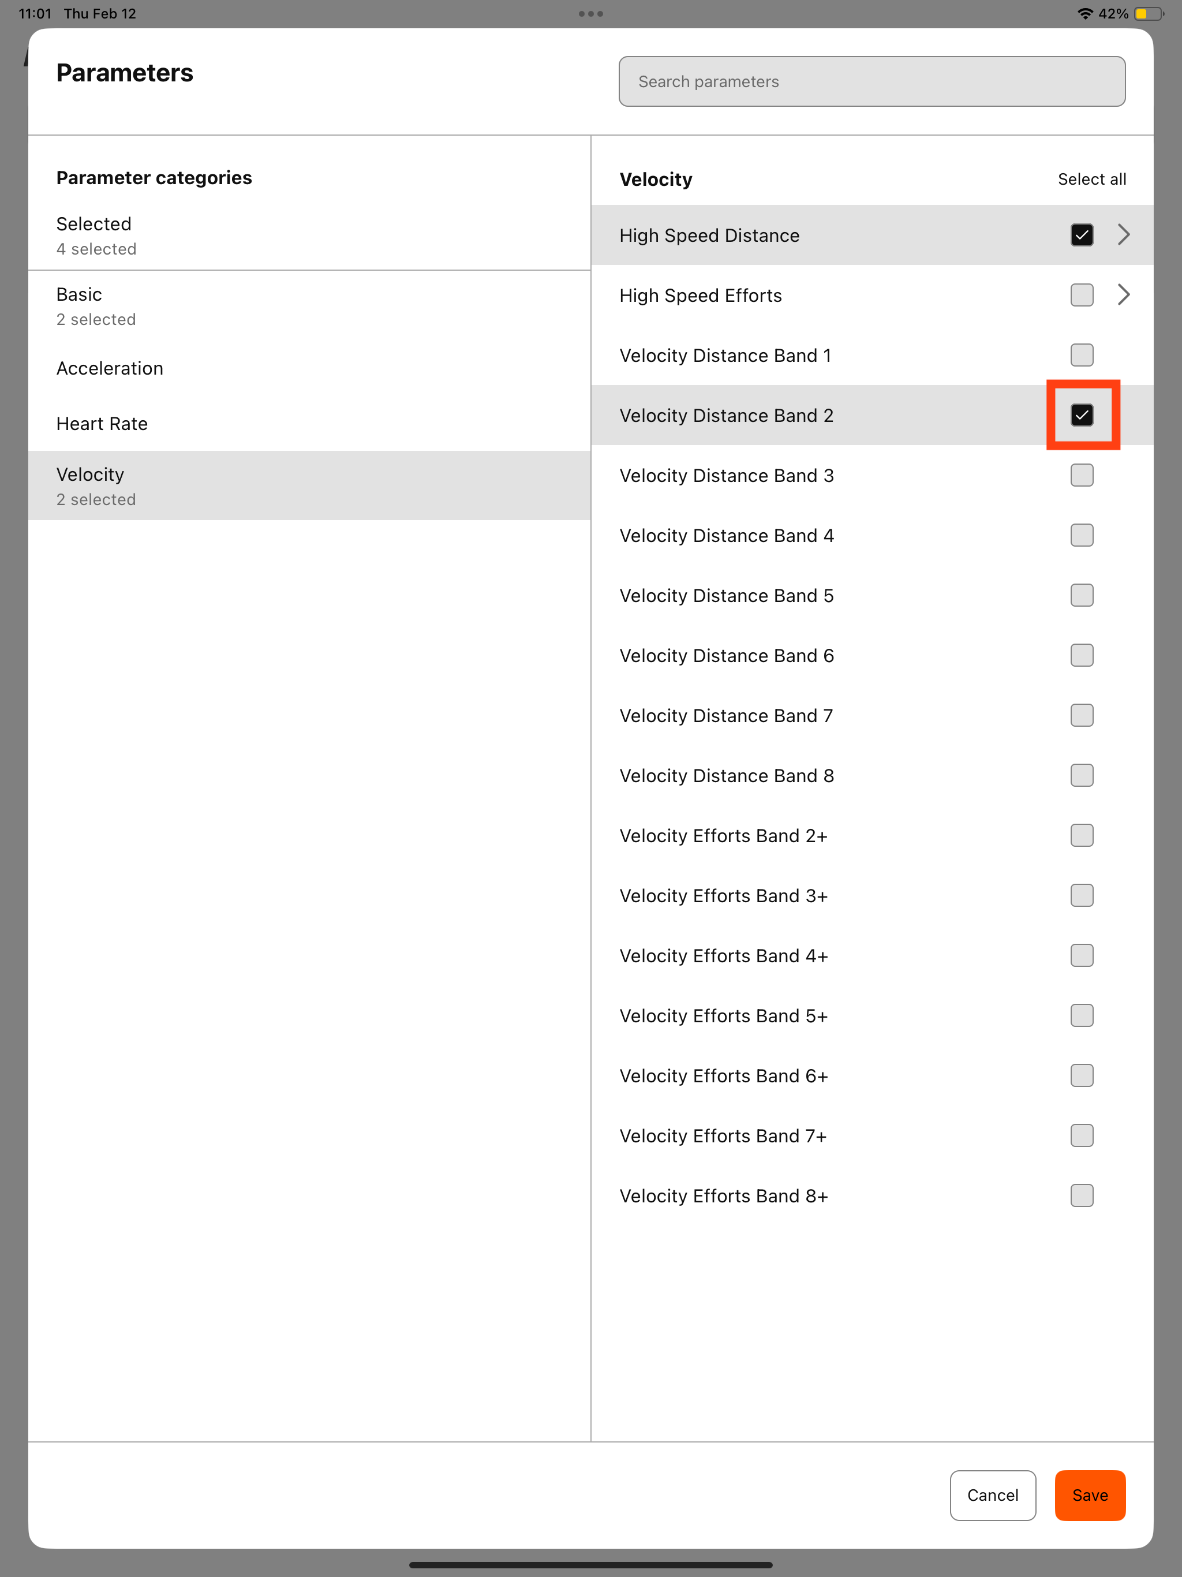Check the Velocity Efforts Band 8+ box
The image size is (1182, 1577).
tap(1082, 1195)
